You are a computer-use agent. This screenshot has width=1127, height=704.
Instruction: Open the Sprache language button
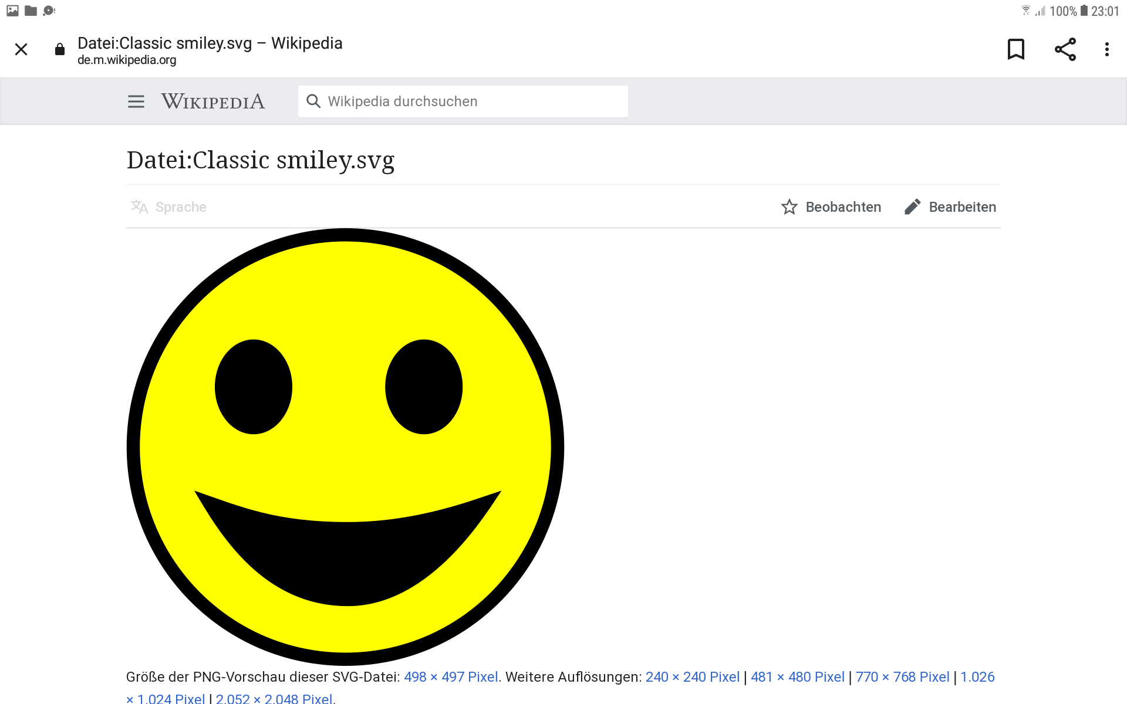[x=168, y=207]
